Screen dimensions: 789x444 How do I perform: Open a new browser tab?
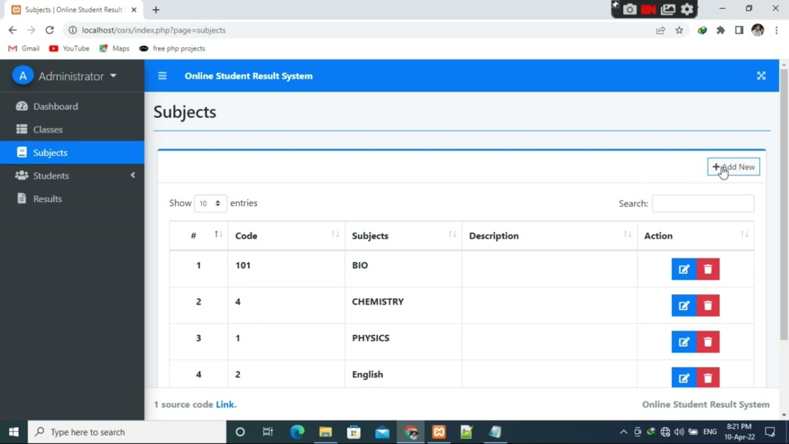click(156, 10)
